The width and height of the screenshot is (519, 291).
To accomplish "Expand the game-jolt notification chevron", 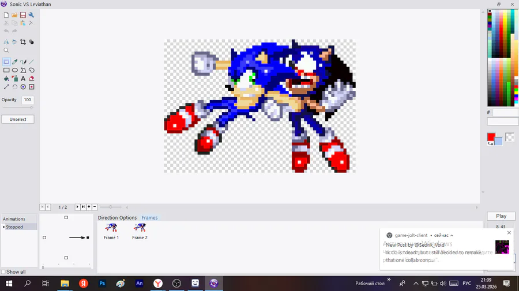I will pos(452,236).
